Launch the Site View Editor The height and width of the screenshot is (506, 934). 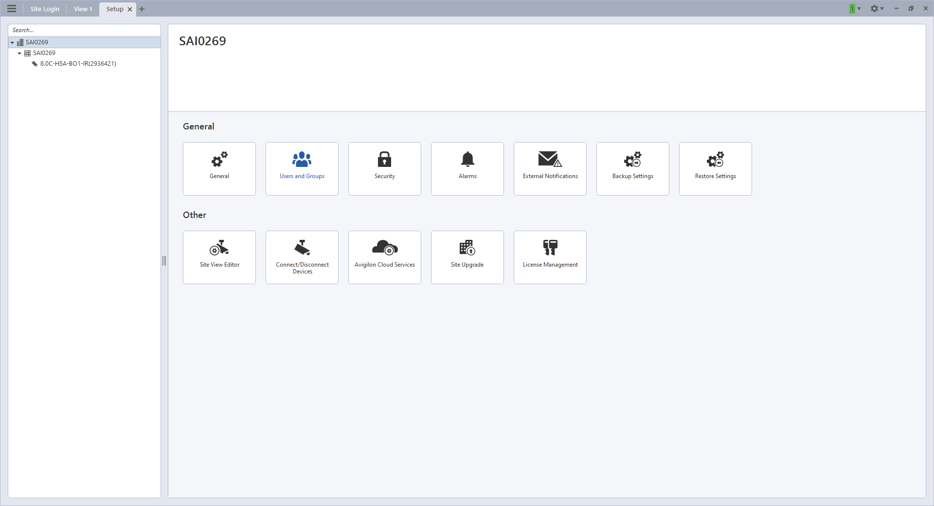219,257
